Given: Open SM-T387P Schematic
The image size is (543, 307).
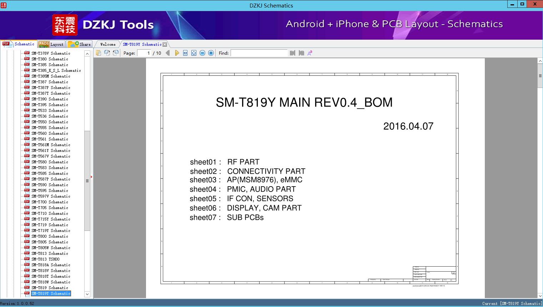Looking at the screenshot, I should coord(51,88).
